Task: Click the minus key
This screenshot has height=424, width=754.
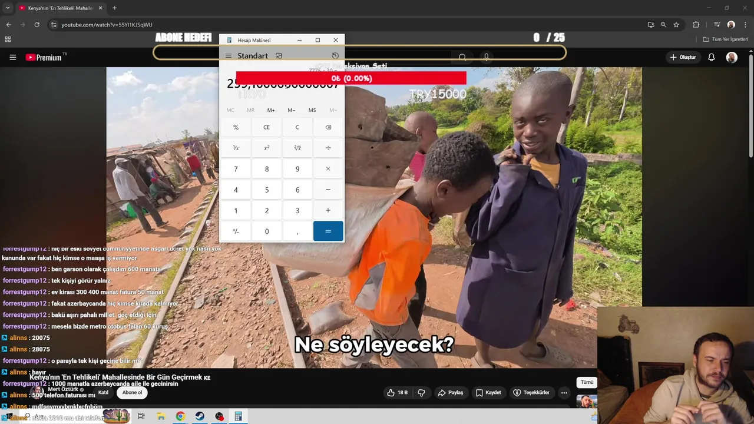Action: tap(328, 190)
